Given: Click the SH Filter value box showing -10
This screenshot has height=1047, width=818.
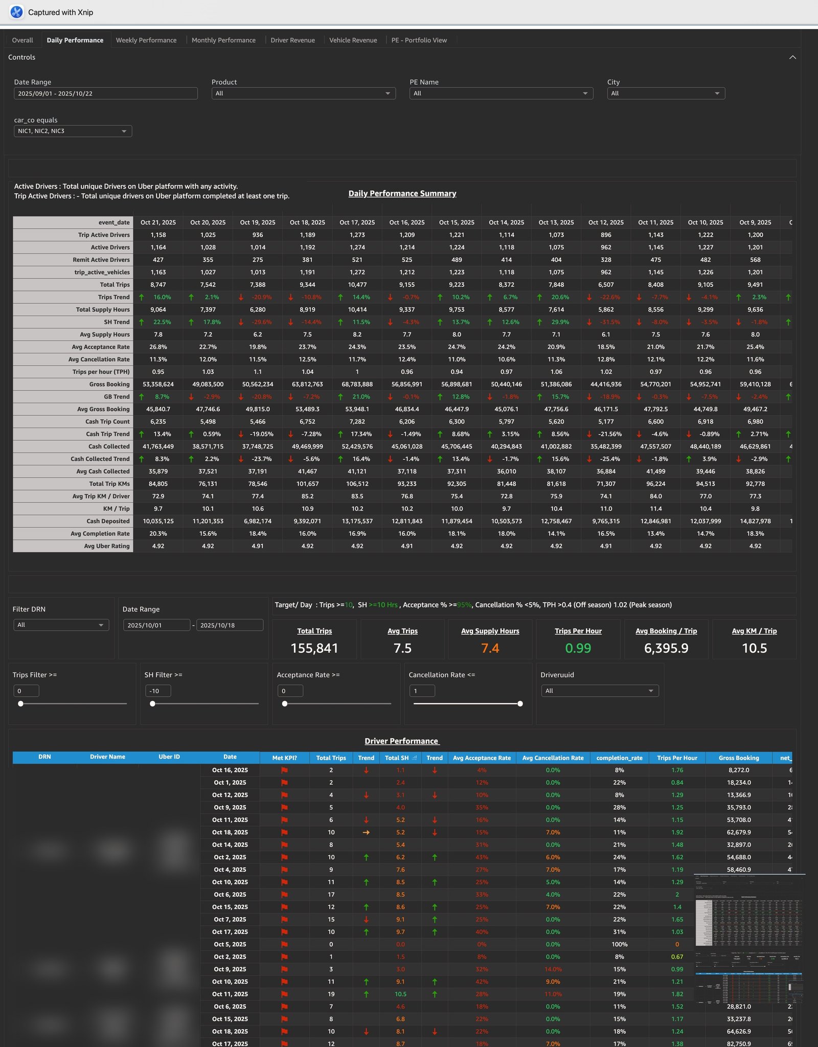Looking at the screenshot, I should pyautogui.click(x=158, y=691).
